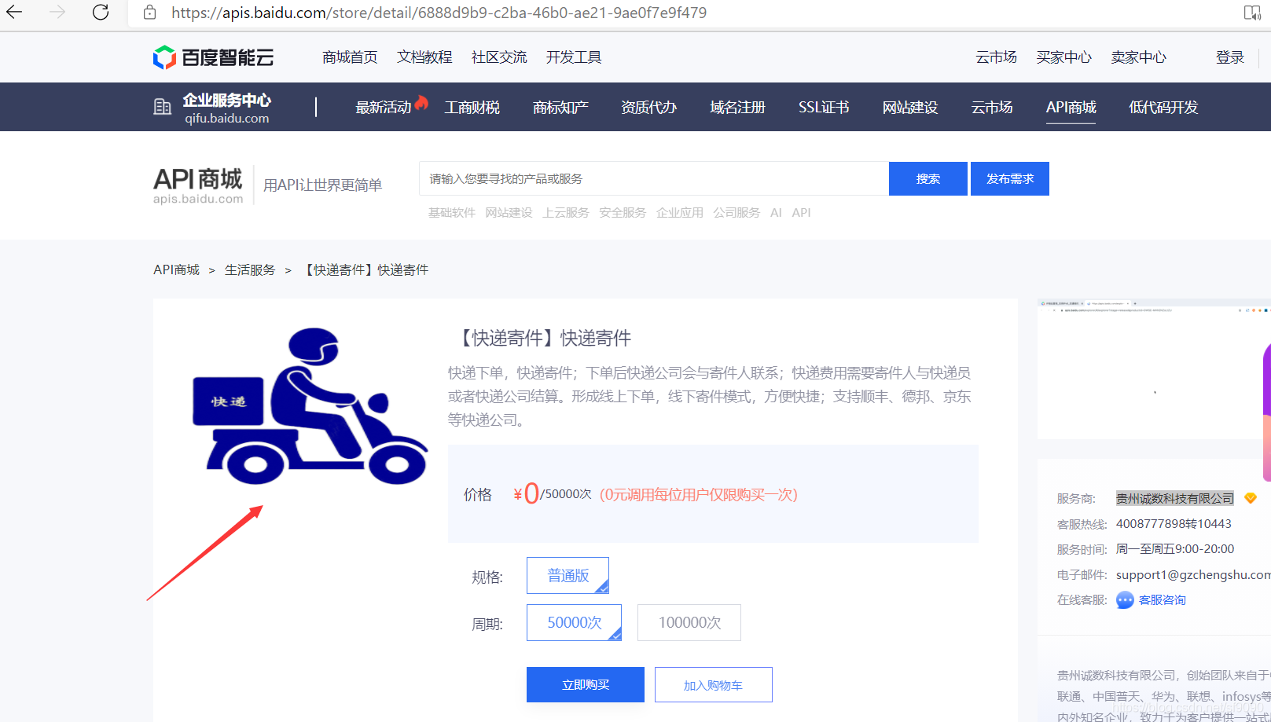Click vendor name 贵州诚数科技有限公司
The height and width of the screenshot is (722, 1271).
pos(1175,498)
